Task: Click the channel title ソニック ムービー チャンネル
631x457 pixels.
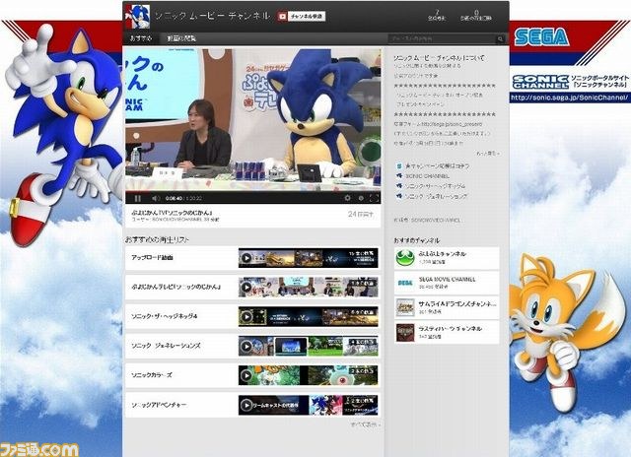Action: click(212, 16)
